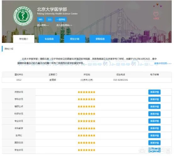Click the 所在地 column header
The image size is (174, 156).
click(x=87, y=74)
